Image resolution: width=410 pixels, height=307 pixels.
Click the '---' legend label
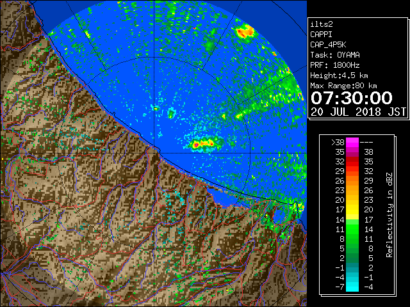(x=366, y=143)
